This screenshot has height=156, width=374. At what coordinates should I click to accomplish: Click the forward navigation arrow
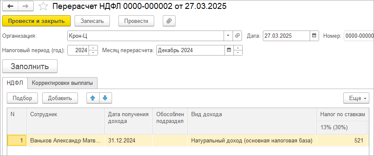26,6
